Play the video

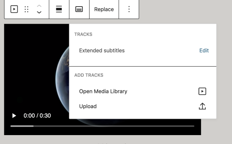click(14, 116)
